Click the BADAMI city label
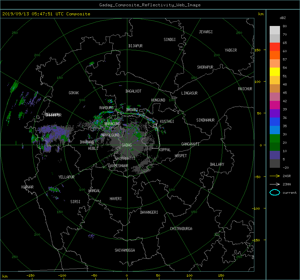The image size is (300, 280). (x=132, y=110)
